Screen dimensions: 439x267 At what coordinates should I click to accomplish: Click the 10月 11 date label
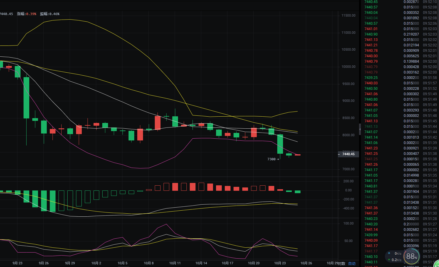pyautogui.click(x=175, y=263)
